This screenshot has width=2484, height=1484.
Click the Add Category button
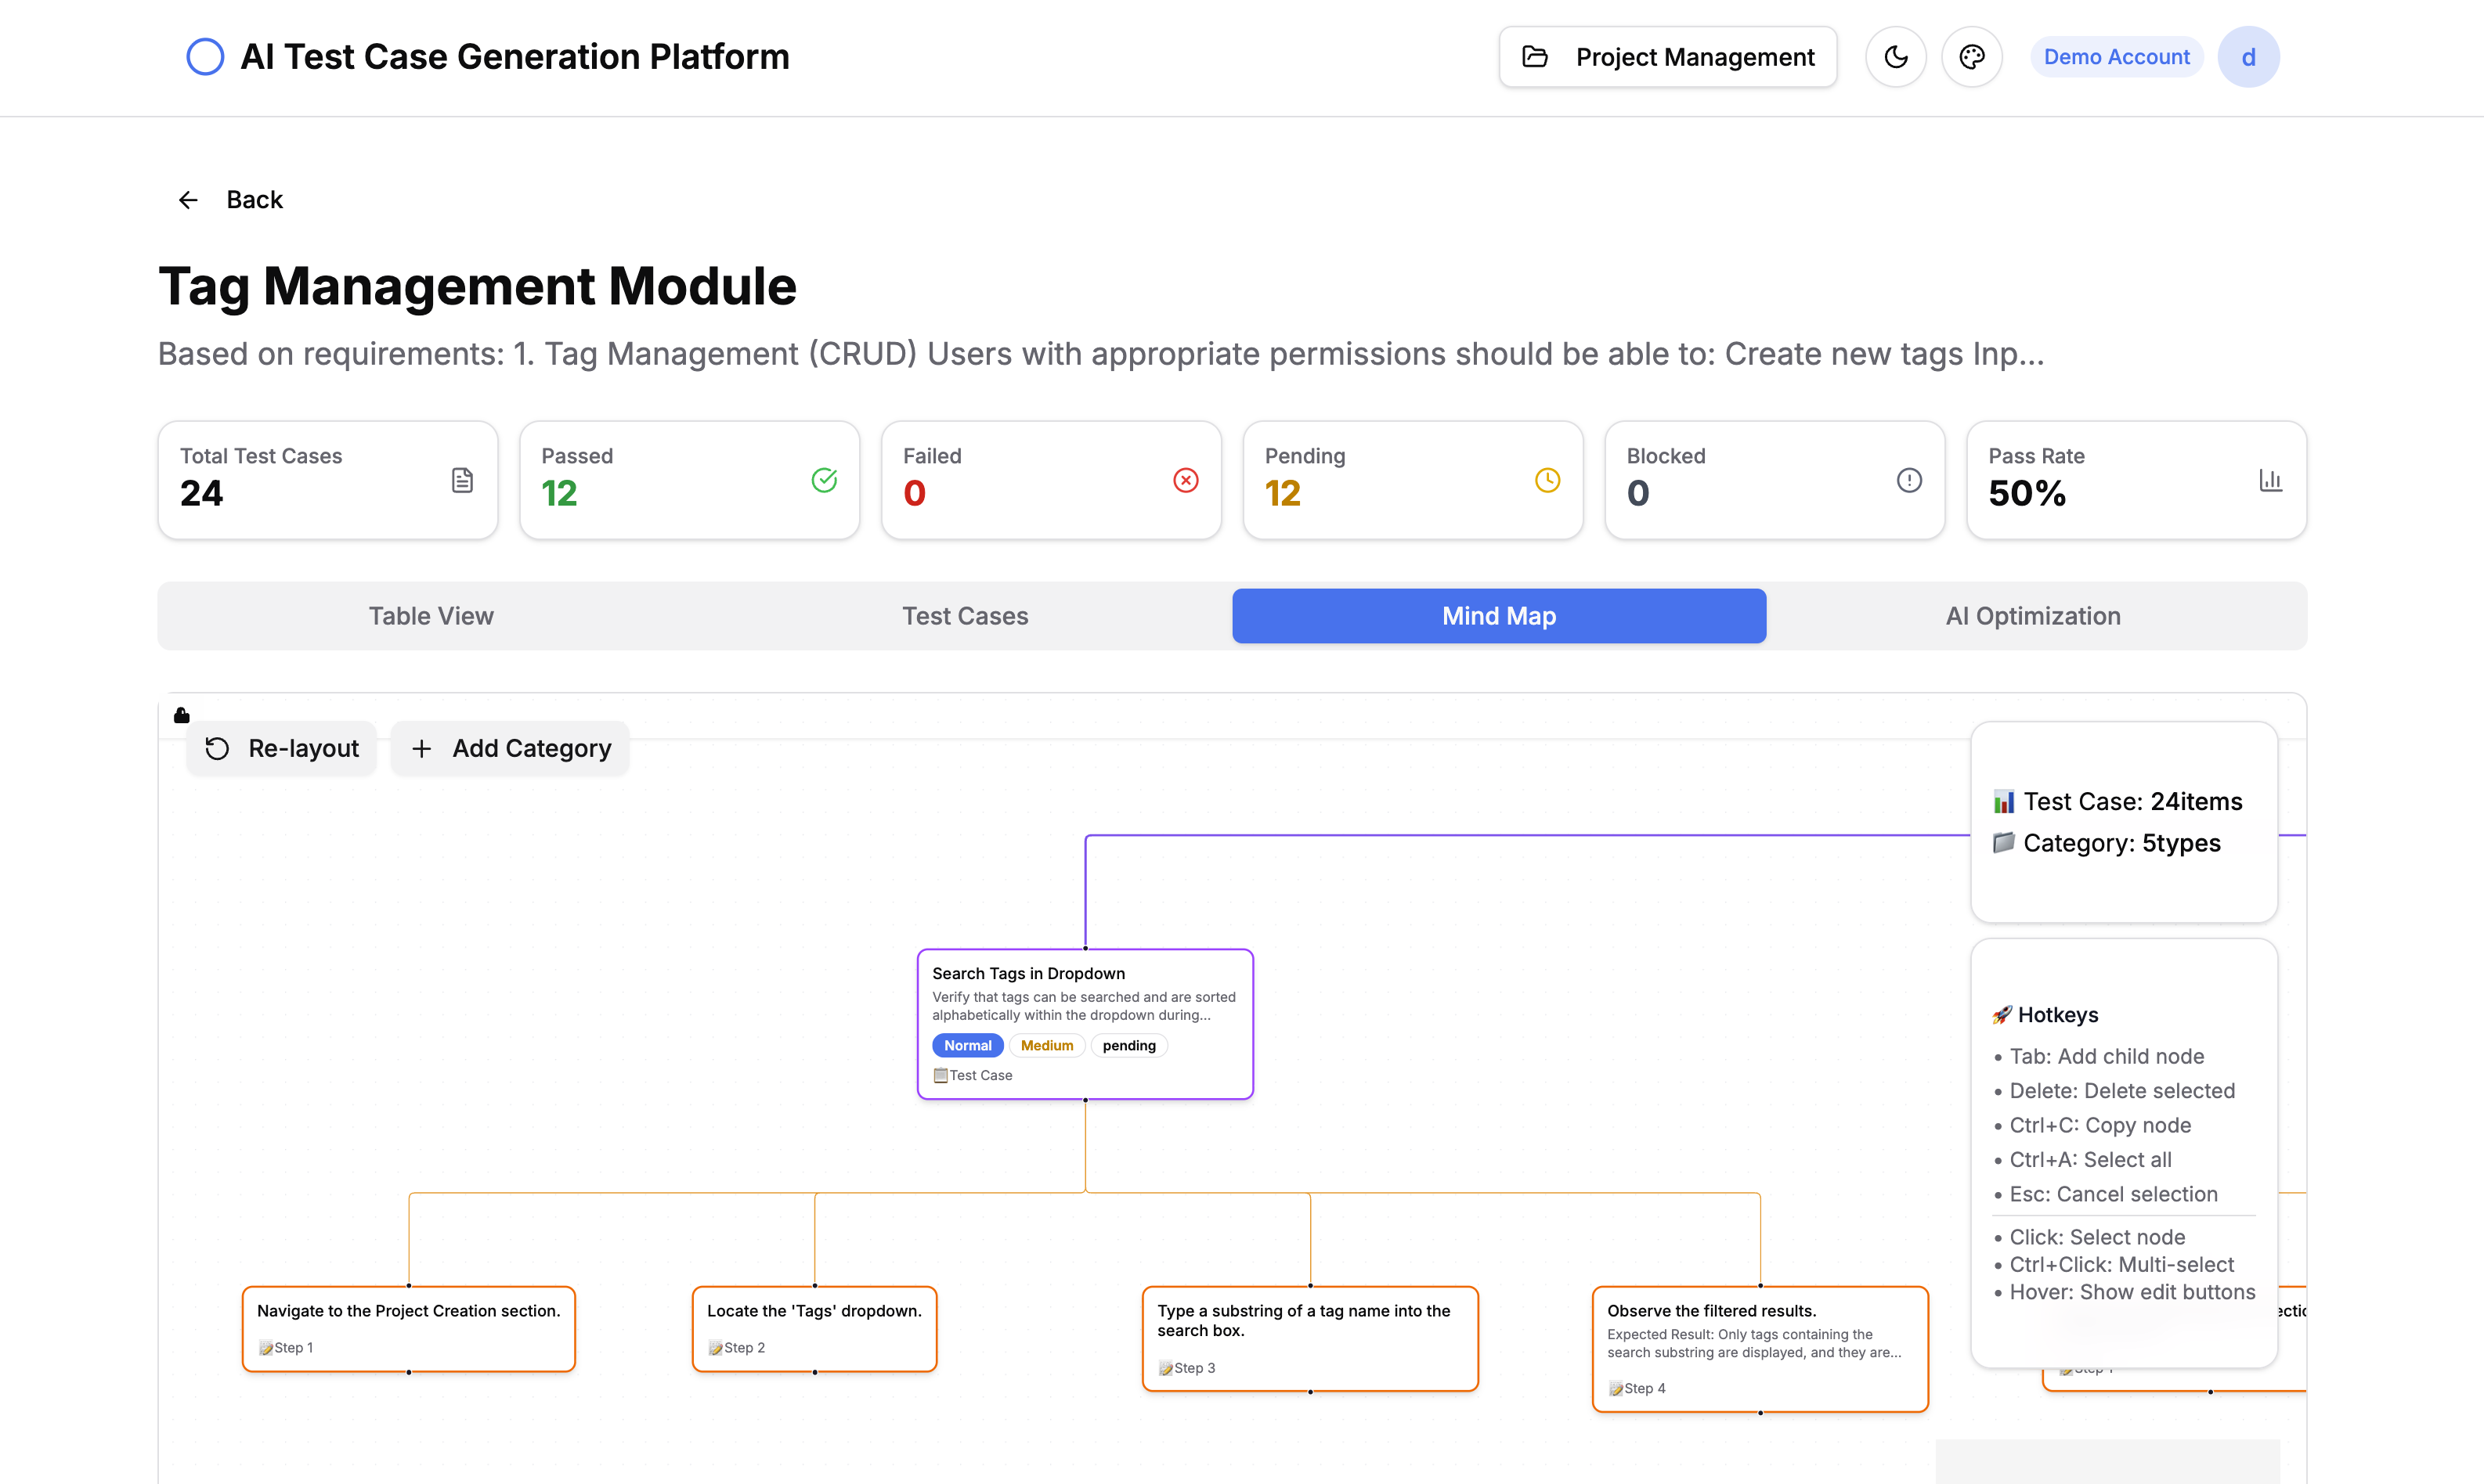coord(509,748)
